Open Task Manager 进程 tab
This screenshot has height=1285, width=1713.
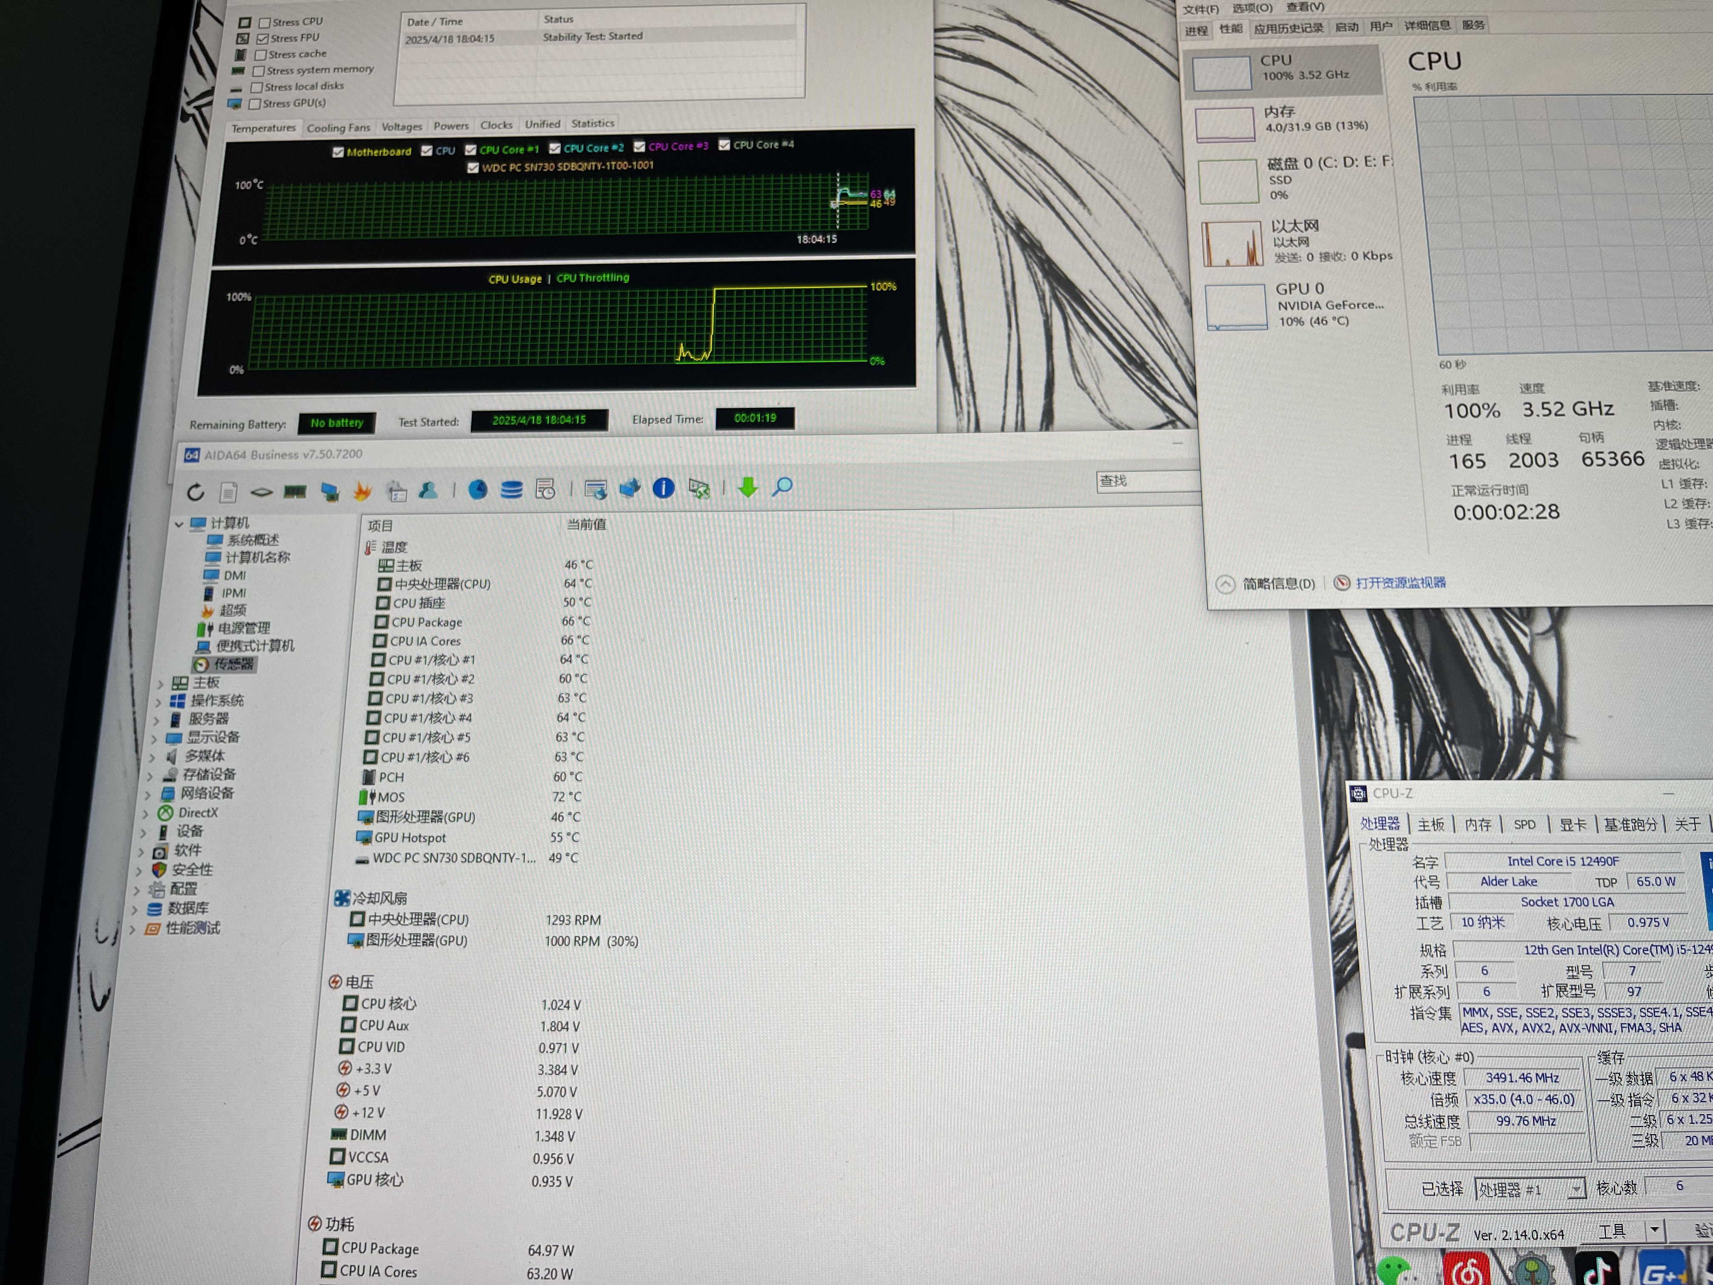1196,31
